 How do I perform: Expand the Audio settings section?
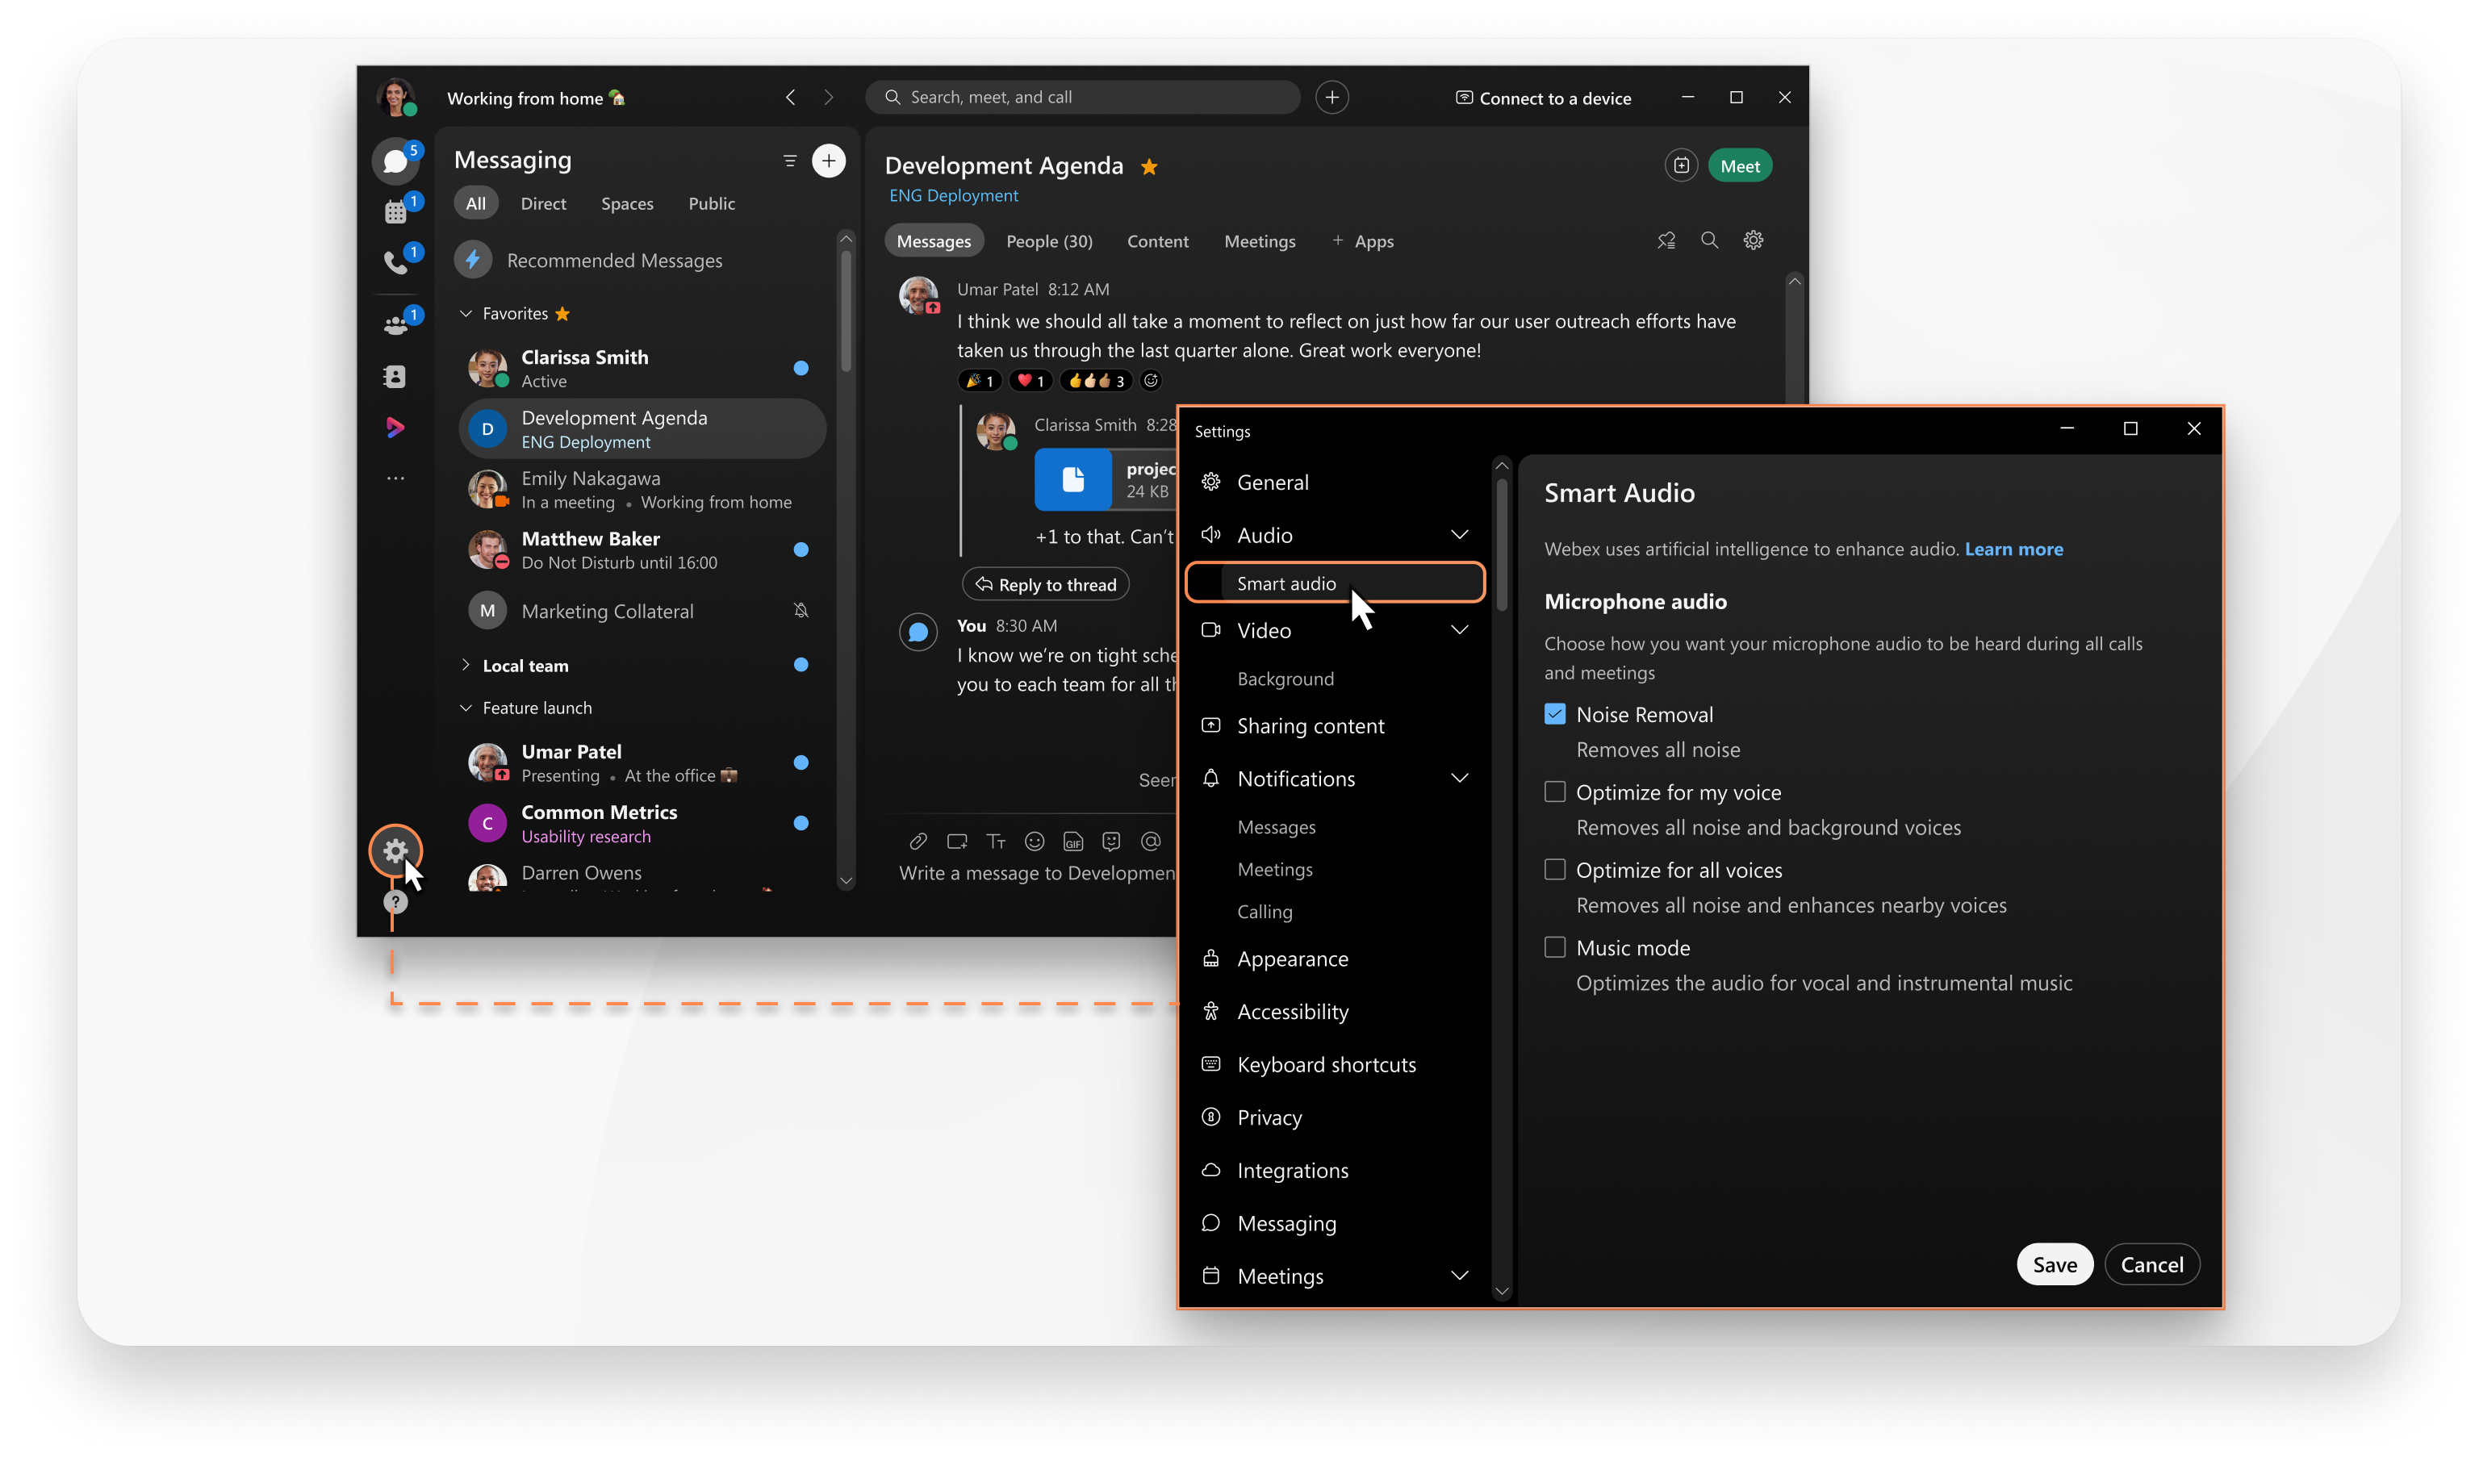(1459, 534)
